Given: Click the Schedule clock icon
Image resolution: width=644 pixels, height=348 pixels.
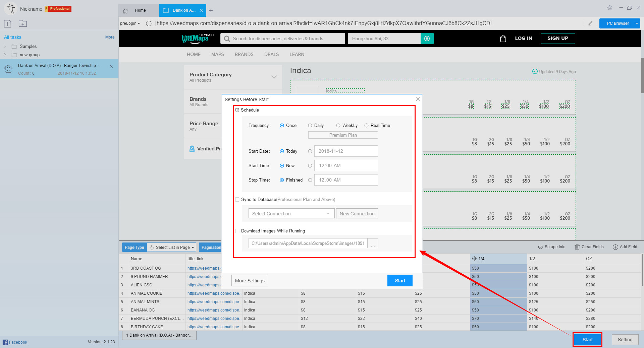Looking at the screenshot, I should (x=237, y=110).
